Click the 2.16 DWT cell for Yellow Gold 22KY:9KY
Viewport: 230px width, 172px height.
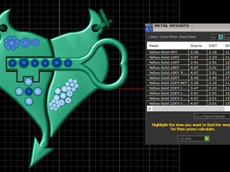(x=215, y=83)
